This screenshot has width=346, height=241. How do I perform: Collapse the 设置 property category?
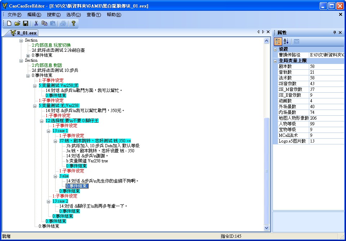(x=275, y=49)
